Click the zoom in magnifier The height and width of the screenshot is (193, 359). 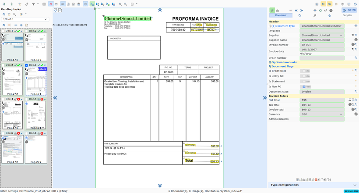(x=120, y=4)
